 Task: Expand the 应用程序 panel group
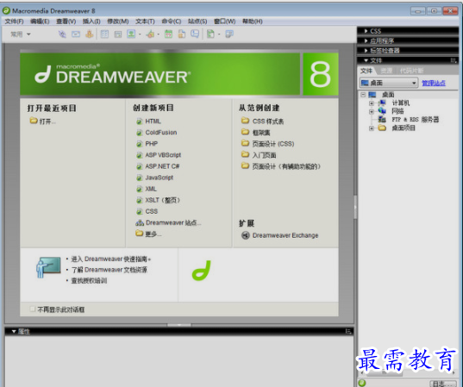(366, 41)
